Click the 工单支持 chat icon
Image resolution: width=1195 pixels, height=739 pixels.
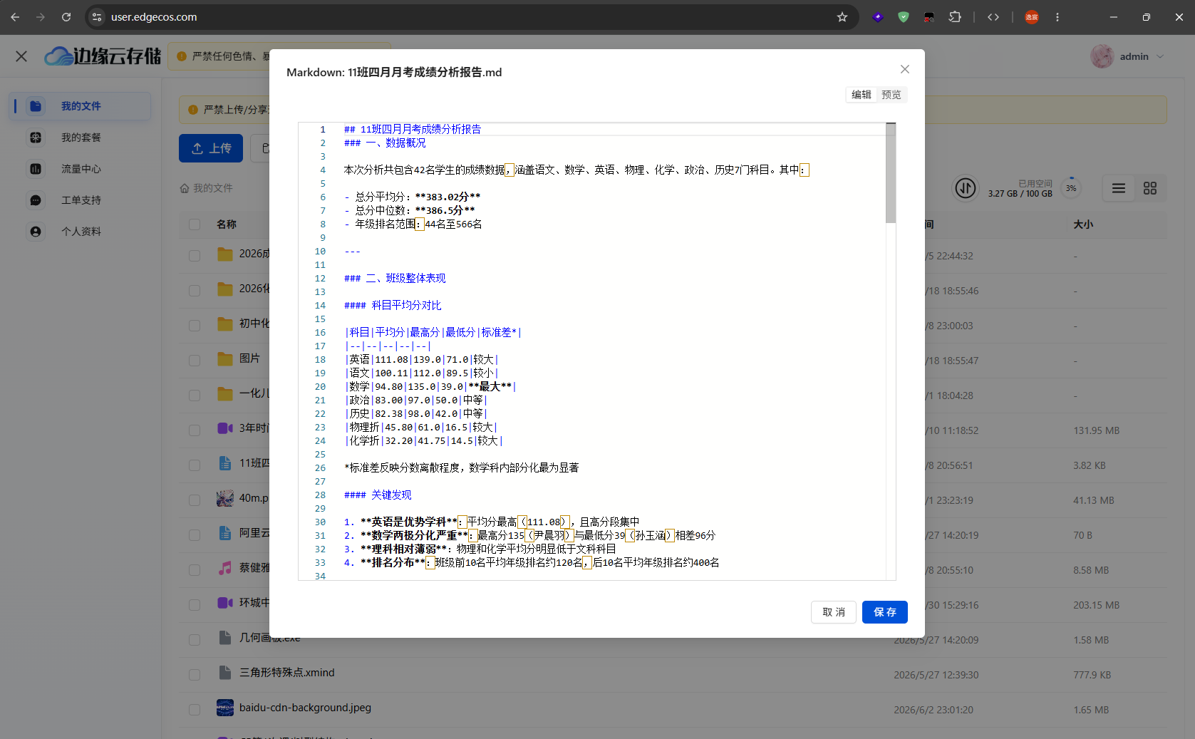[36, 200]
